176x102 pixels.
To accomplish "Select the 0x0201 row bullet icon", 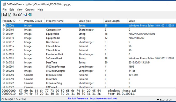I will [x=4, y=67].
